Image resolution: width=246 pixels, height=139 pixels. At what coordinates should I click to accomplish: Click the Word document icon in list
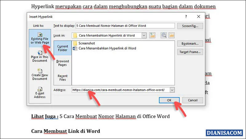tap(75, 48)
